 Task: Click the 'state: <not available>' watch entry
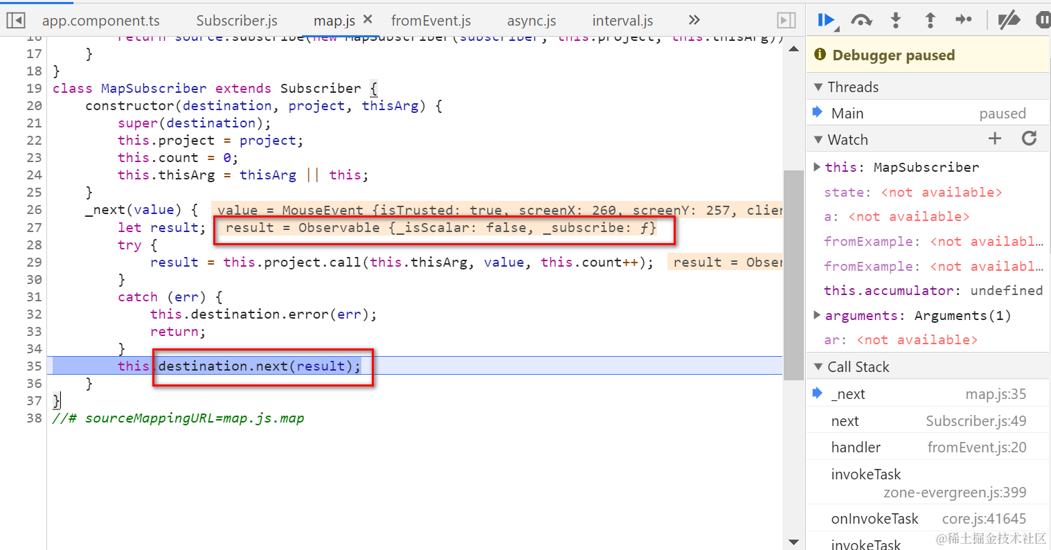(x=913, y=192)
